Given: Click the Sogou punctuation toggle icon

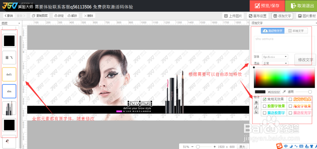Looking at the screenshot, I should tap(296, 146).
